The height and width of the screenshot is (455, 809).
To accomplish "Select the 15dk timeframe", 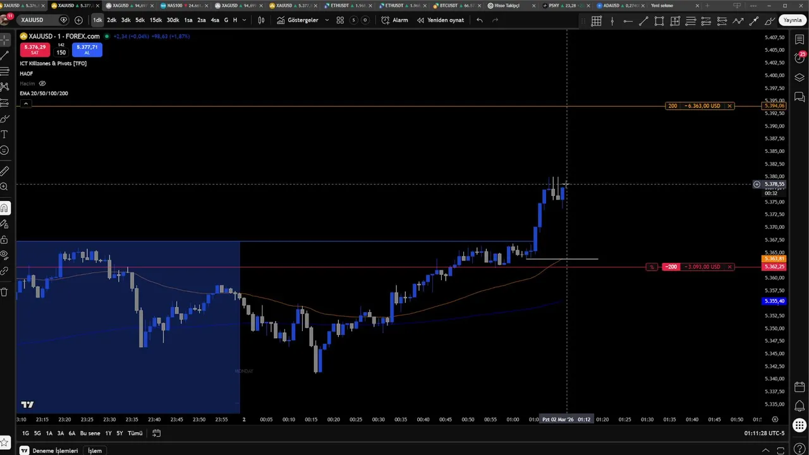I will click(x=155, y=20).
